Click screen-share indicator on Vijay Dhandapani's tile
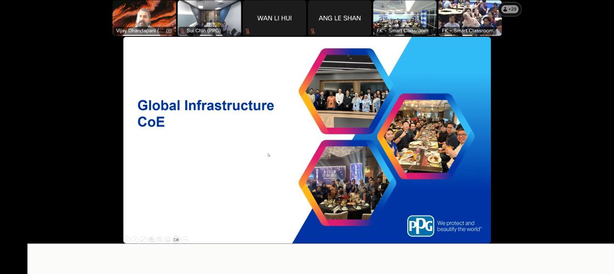Image resolution: width=614 pixels, height=274 pixels. pos(169,31)
